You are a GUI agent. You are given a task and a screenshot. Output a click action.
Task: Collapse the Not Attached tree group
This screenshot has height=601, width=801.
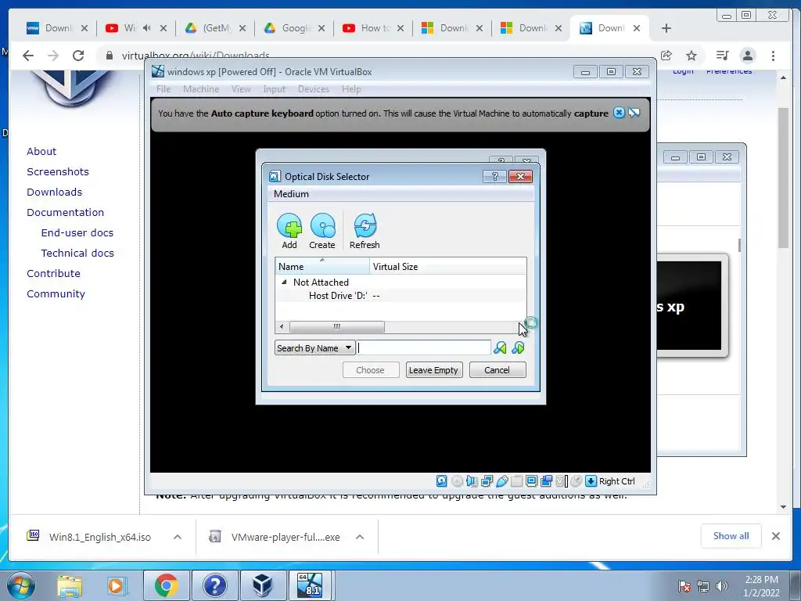[x=284, y=282]
